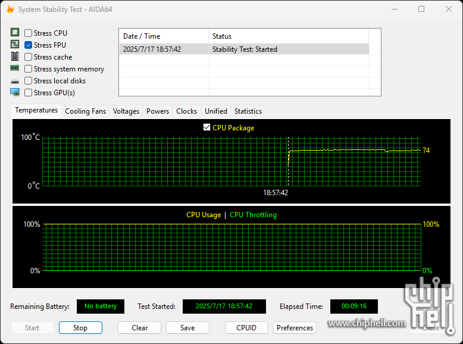The image size is (463, 344).
Task: Click the 74 temperature reading on graph
Action: click(426, 151)
